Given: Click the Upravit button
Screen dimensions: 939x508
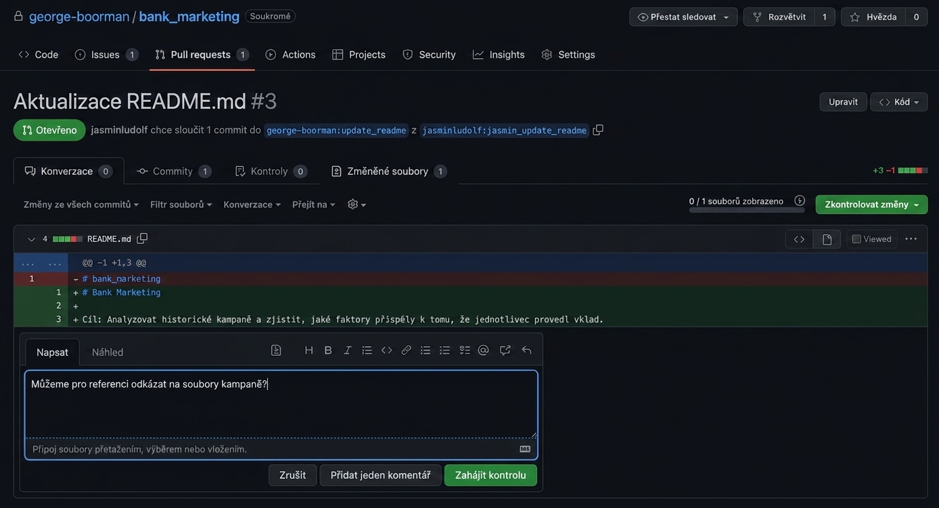Looking at the screenshot, I should [843, 102].
